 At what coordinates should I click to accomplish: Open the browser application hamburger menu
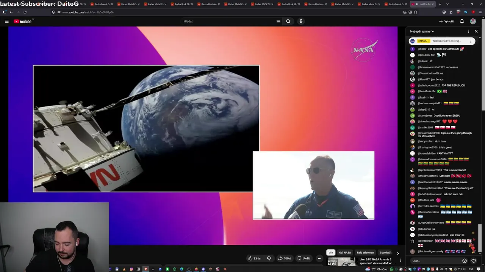(x=480, y=12)
